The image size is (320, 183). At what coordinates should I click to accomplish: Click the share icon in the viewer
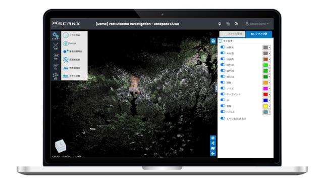pyautogui.click(x=213, y=143)
